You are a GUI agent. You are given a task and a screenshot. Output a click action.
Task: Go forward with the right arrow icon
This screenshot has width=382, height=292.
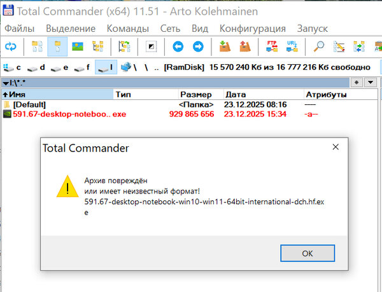[x=198, y=46]
